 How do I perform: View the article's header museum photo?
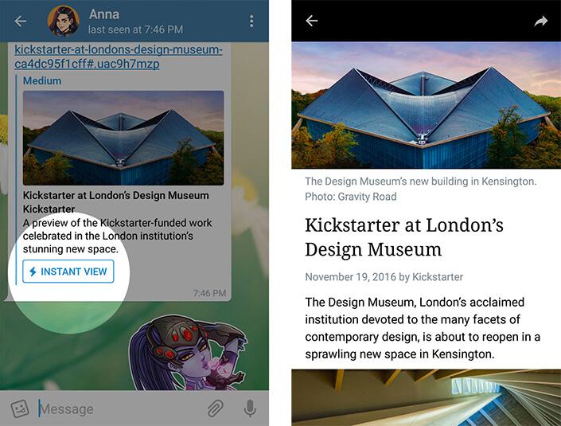[x=426, y=105]
